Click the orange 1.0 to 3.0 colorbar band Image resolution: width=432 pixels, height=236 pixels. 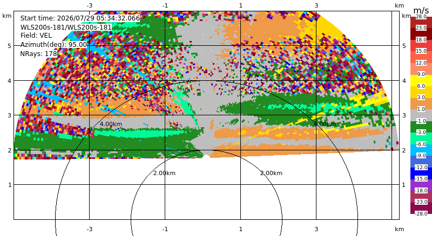421,103
